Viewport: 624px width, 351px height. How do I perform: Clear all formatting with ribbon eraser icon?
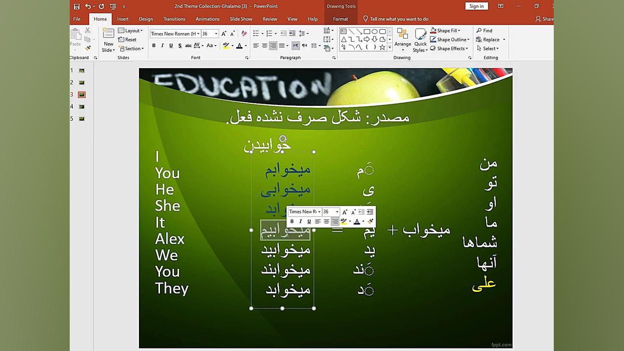pyautogui.click(x=244, y=34)
